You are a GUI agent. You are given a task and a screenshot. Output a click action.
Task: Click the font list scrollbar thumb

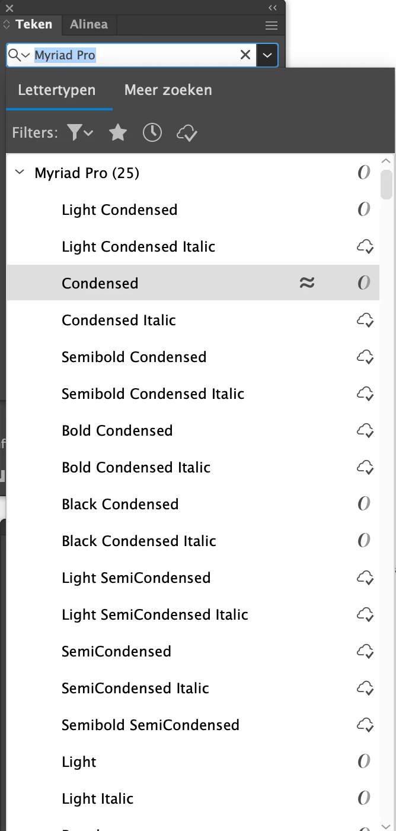[387, 185]
